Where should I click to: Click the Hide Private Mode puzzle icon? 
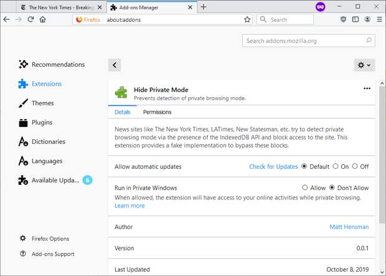(x=121, y=93)
